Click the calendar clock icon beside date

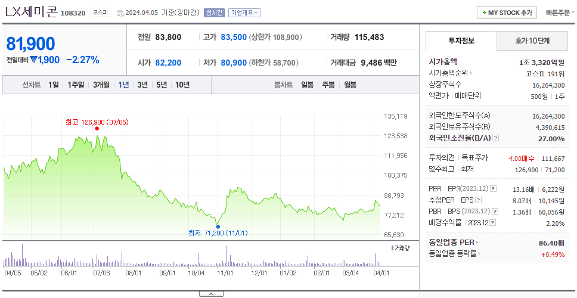click(120, 13)
